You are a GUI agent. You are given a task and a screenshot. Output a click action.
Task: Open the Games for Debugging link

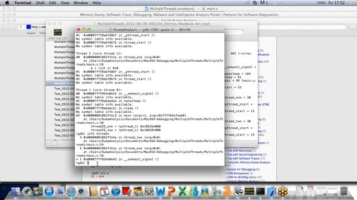tap(242, 169)
